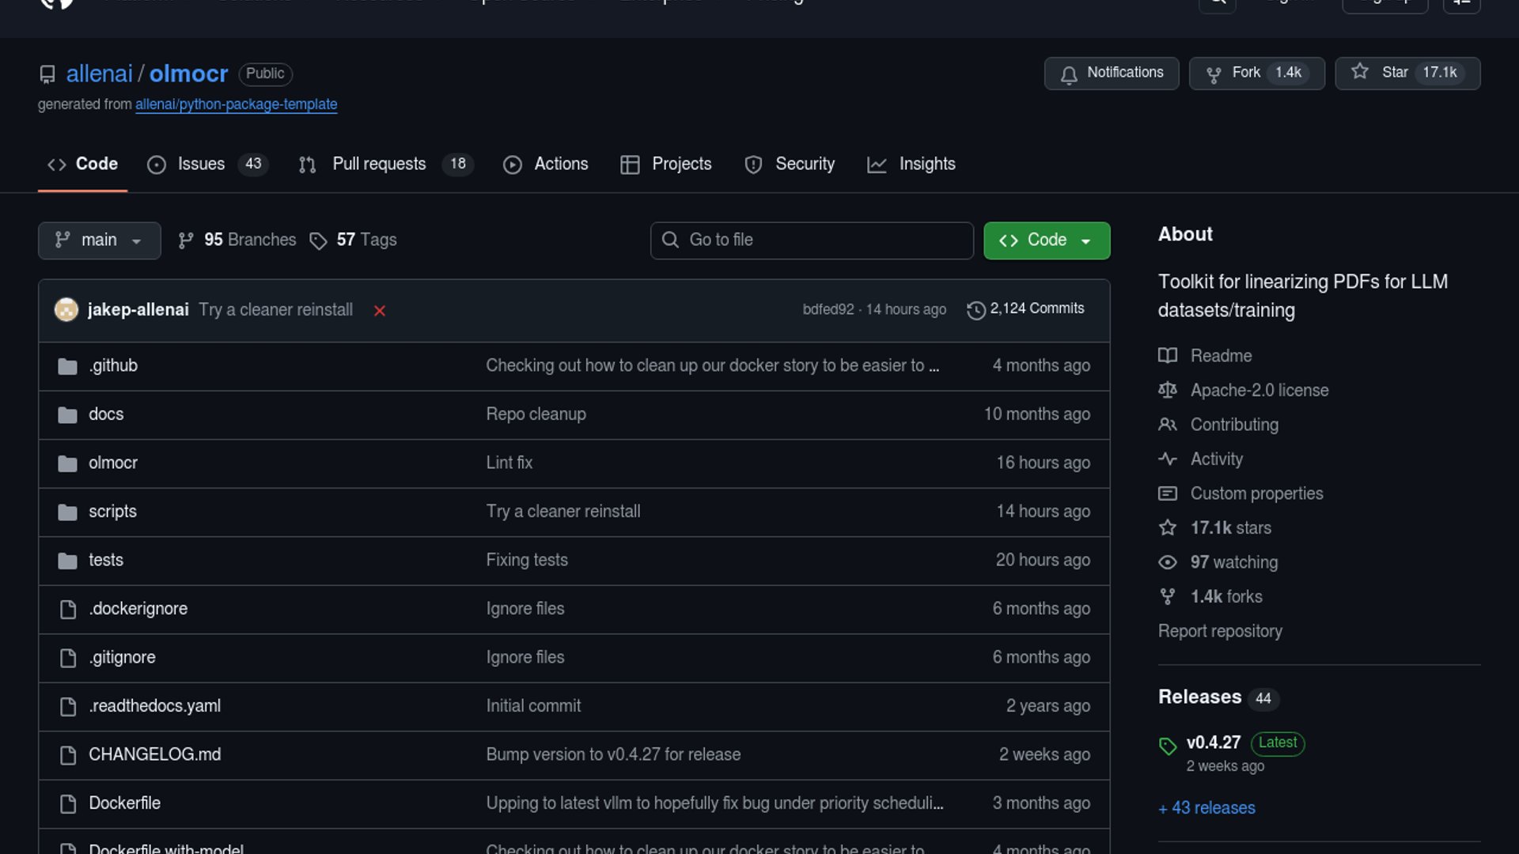Click the red failed-status X icon
The width and height of the screenshot is (1519, 854).
380,311
